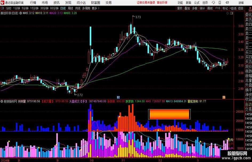Click the 2024年 date axis label
The image size is (252, 162).
5,160
